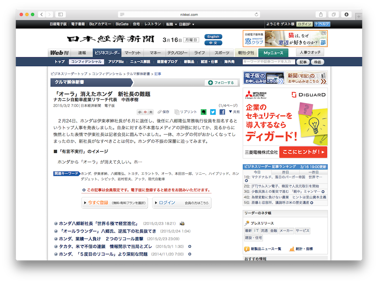Image resolution: width=378 pixels, height=283 pixels.
Task: Select the 中 medium font size
Action: pos(145,112)
